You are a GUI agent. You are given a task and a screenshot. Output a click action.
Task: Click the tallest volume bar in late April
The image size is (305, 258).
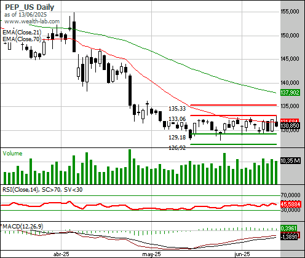click(x=130, y=166)
